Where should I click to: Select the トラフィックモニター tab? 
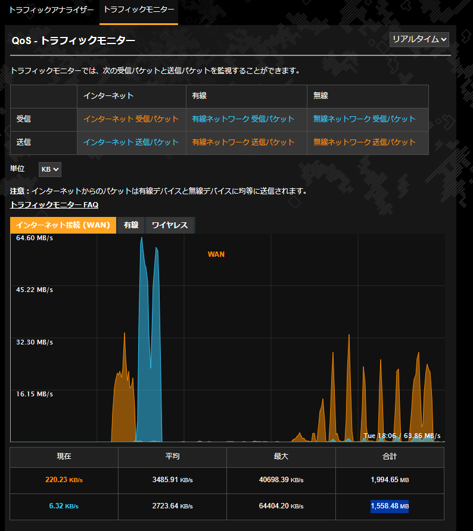(x=139, y=10)
